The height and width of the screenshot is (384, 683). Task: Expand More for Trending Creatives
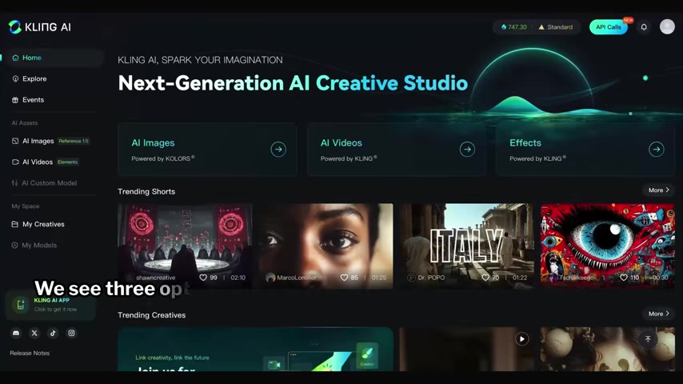pos(659,314)
